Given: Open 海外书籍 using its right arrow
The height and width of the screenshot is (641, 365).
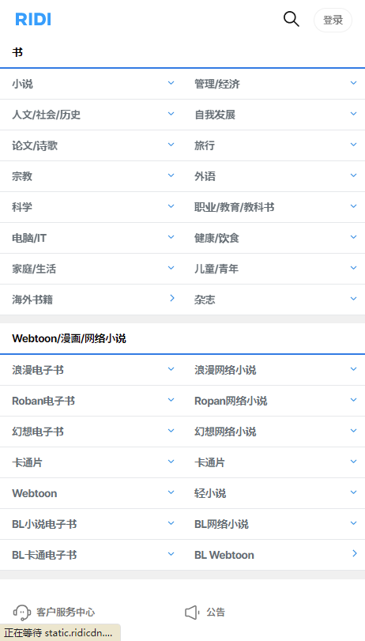Looking at the screenshot, I should coord(172,298).
